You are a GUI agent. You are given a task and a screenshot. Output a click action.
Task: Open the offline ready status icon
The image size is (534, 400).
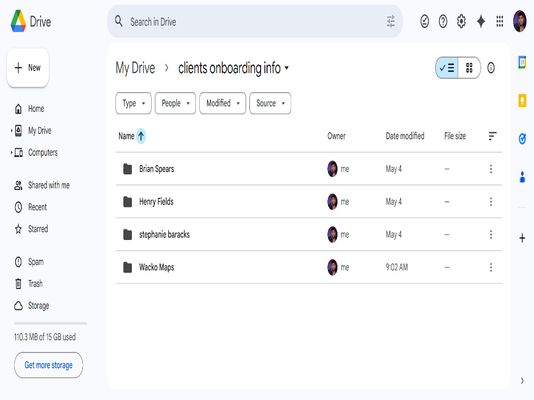[425, 21]
